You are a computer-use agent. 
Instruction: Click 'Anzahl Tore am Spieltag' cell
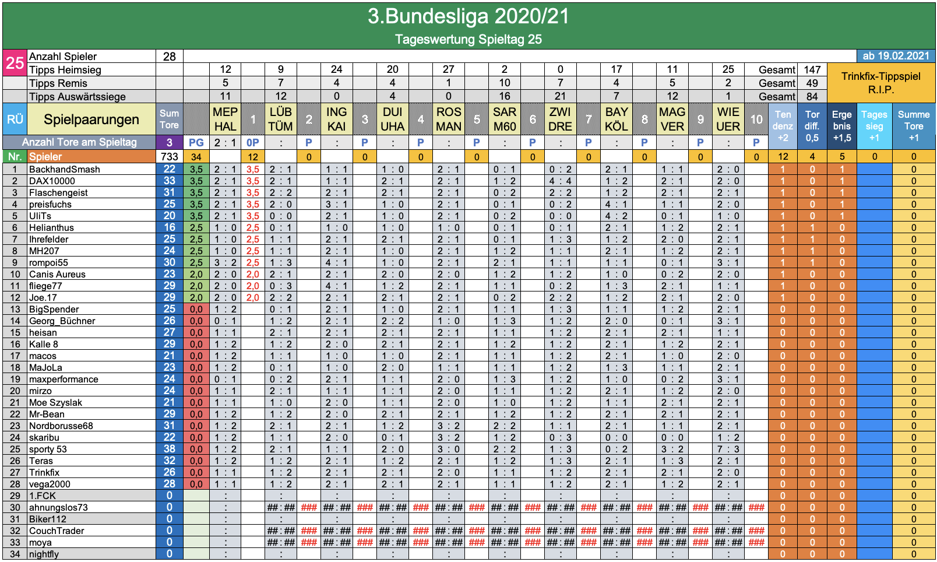tap(79, 143)
